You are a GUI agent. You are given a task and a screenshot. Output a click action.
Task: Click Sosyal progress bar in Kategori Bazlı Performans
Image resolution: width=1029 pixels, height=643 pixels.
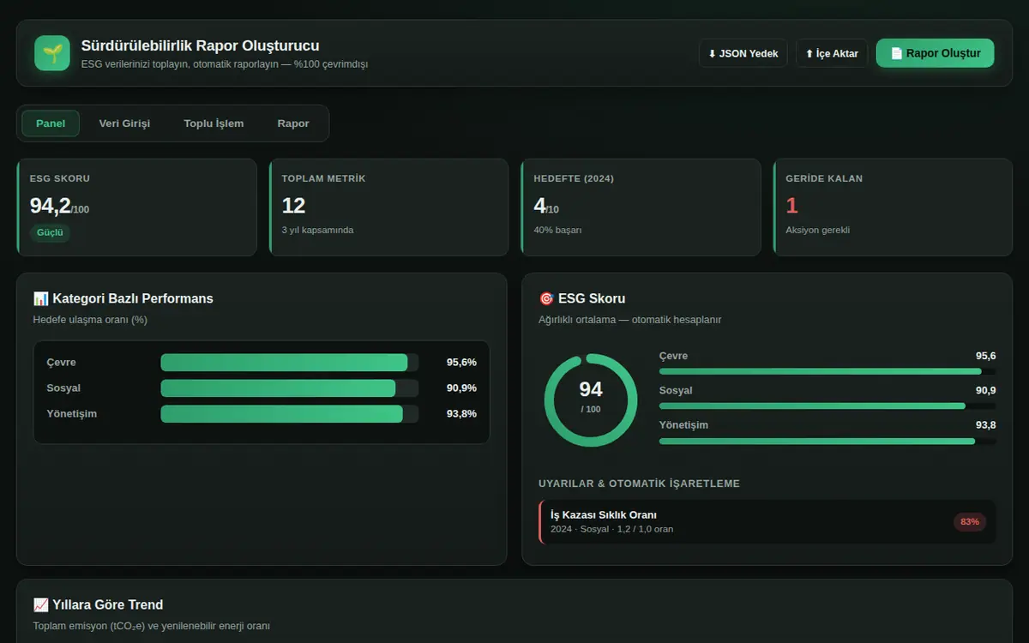pyautogui.click(x=290, y=388)
